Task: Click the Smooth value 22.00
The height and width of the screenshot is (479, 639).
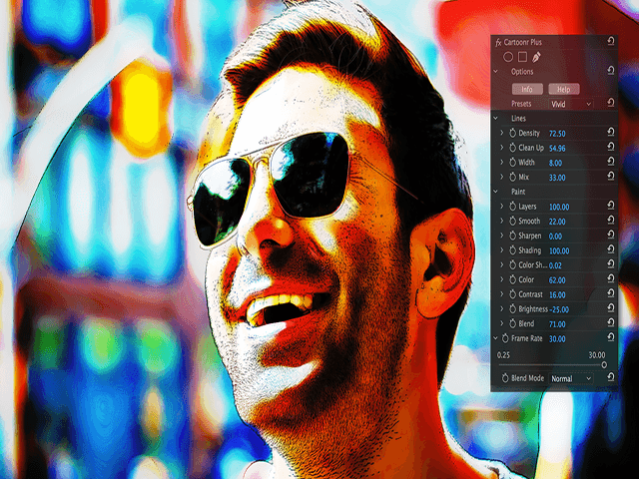Action: pos(557,222)
